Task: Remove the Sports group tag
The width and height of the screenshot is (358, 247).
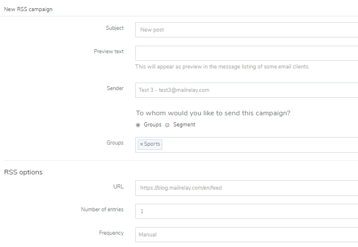Action: tap(141, 144)
